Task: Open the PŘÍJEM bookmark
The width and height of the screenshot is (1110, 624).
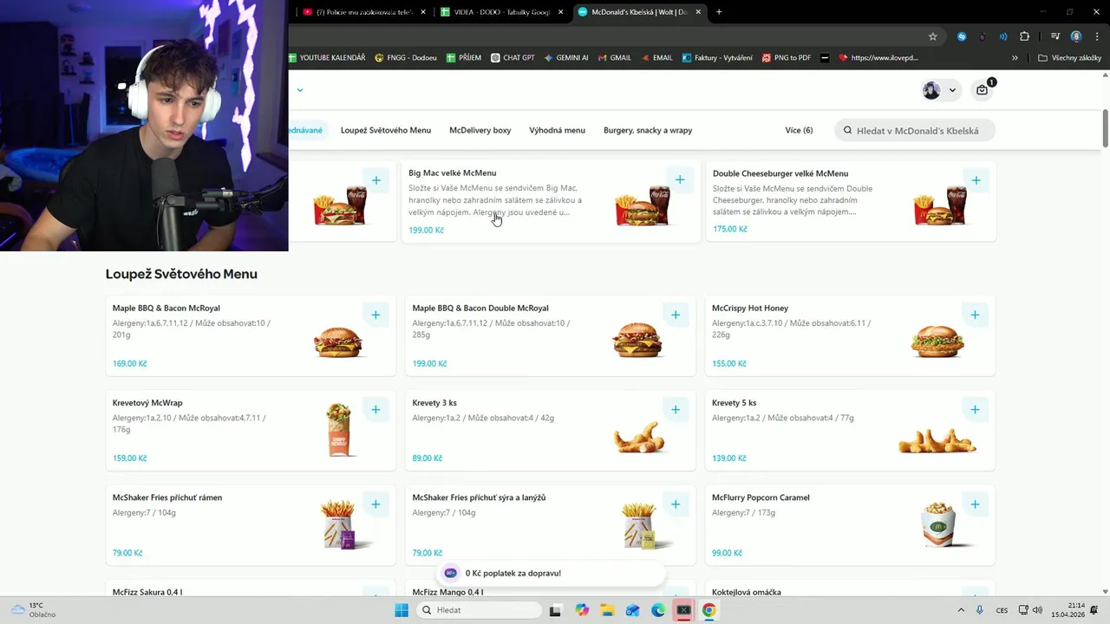Action: coord(464,58)
